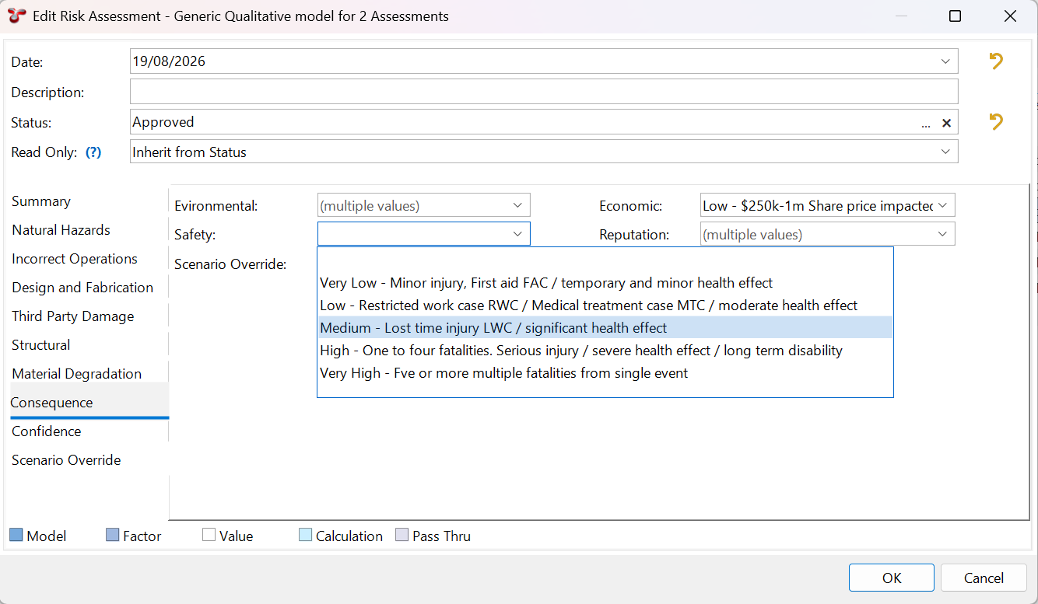Choose Low - Restricted work case option
Screen dimensions: 1038x604
click(605, 305)
